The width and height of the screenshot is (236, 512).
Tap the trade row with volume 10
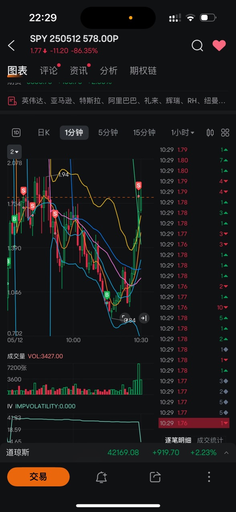pos(194,307)
